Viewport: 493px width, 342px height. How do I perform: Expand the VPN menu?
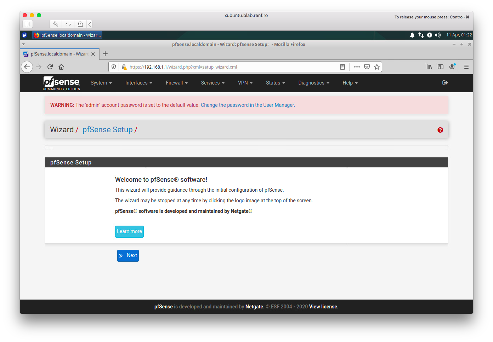(245, 83)
